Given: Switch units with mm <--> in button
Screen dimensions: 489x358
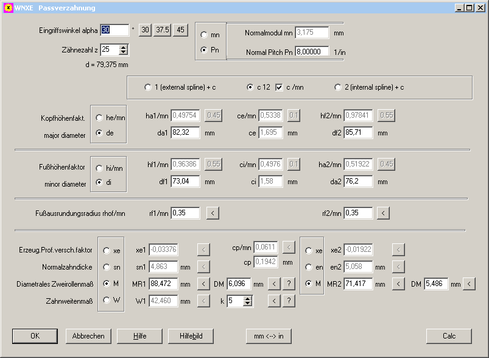Looking at the screenshot, I should (269, 336).
